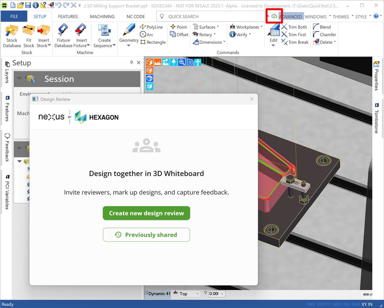Toggle ENTITY snap mode in status bar
Screen dimensions: 384x308
coord(324,304)
